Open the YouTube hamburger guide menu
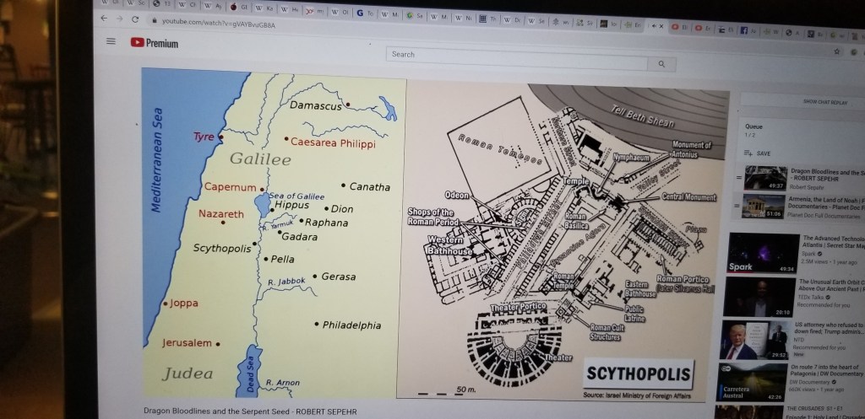Screen dimensions: 865x419 click(111, 42)
